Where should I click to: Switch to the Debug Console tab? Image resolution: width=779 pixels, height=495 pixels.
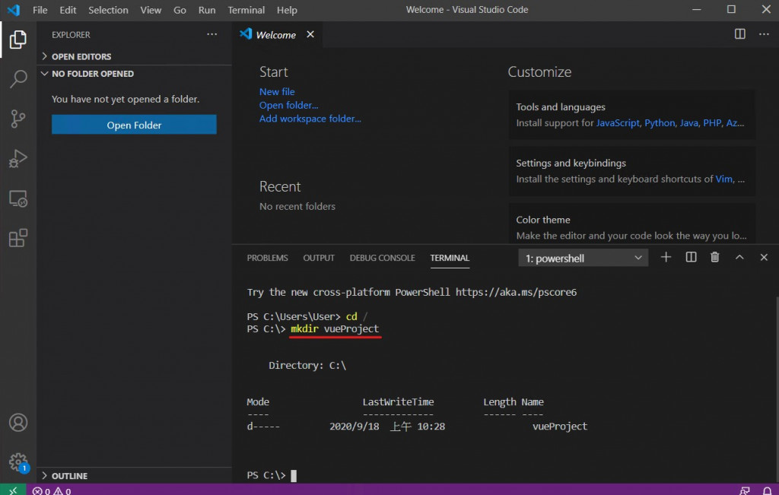[x=382, y=258]
